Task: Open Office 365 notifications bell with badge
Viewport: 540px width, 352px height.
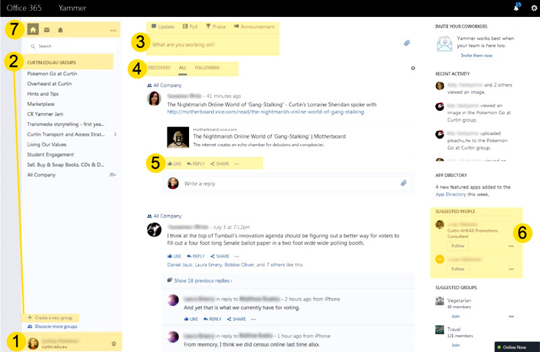Action: [x=517, y=7]
